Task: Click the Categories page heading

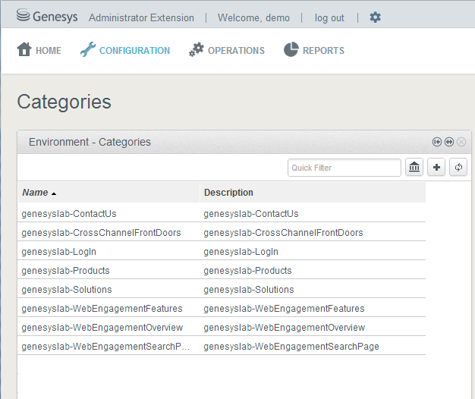Action: coord(64,102)
